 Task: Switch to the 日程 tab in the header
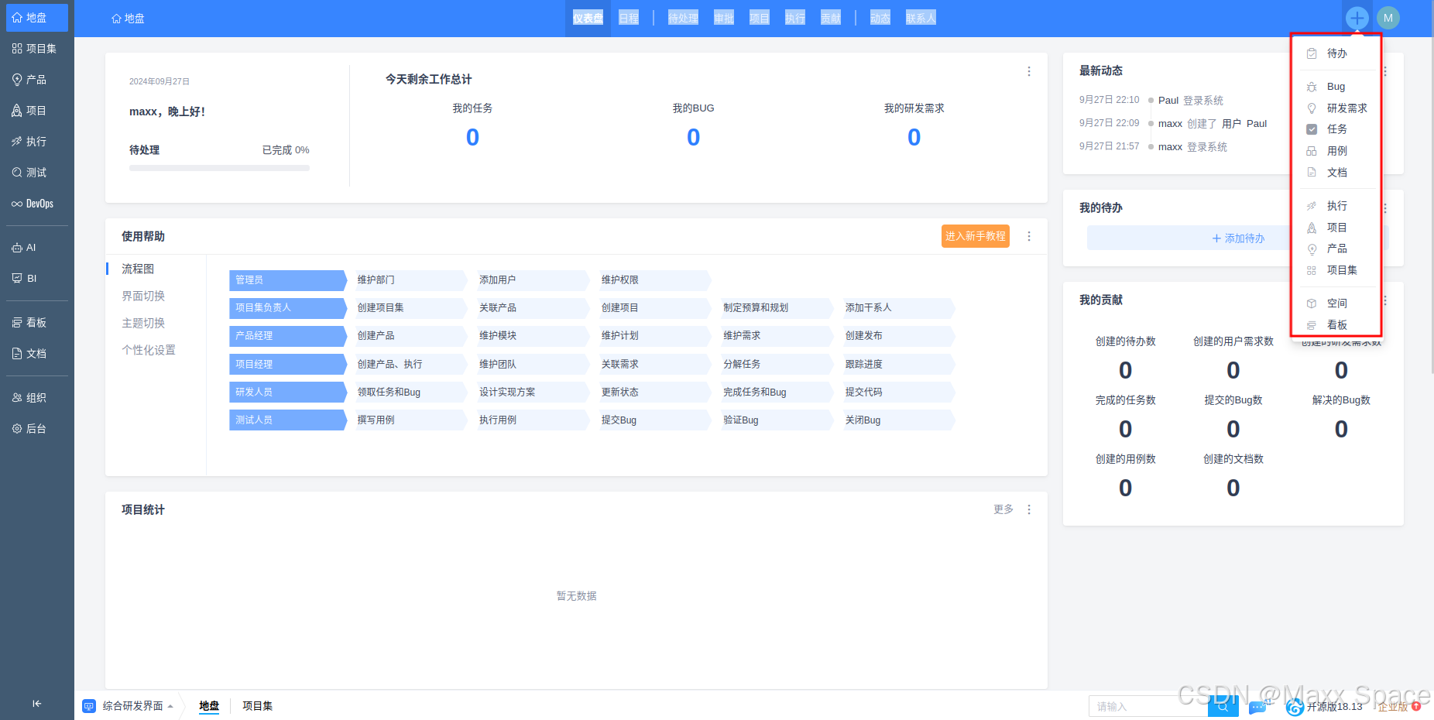click(x=629, y=18)
